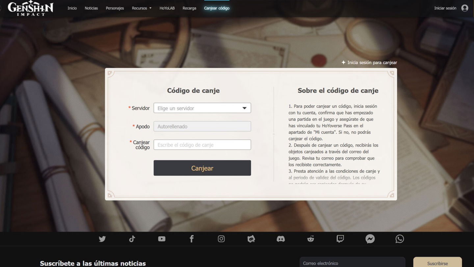Visit the YouTube channel icon
The height and width of the screenshot is (267, 474).
coord(162,239)
